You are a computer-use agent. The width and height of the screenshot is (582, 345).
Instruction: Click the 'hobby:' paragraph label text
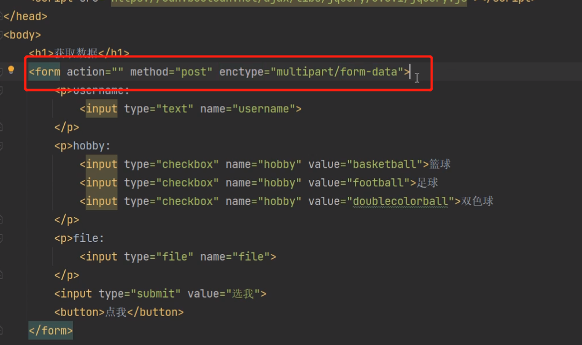coord(91,146)
